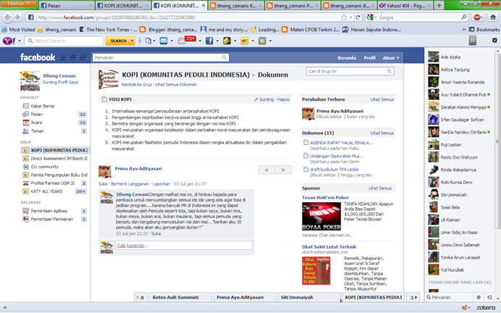
Task: Show previous document version arrow
Action: (267, 170)
